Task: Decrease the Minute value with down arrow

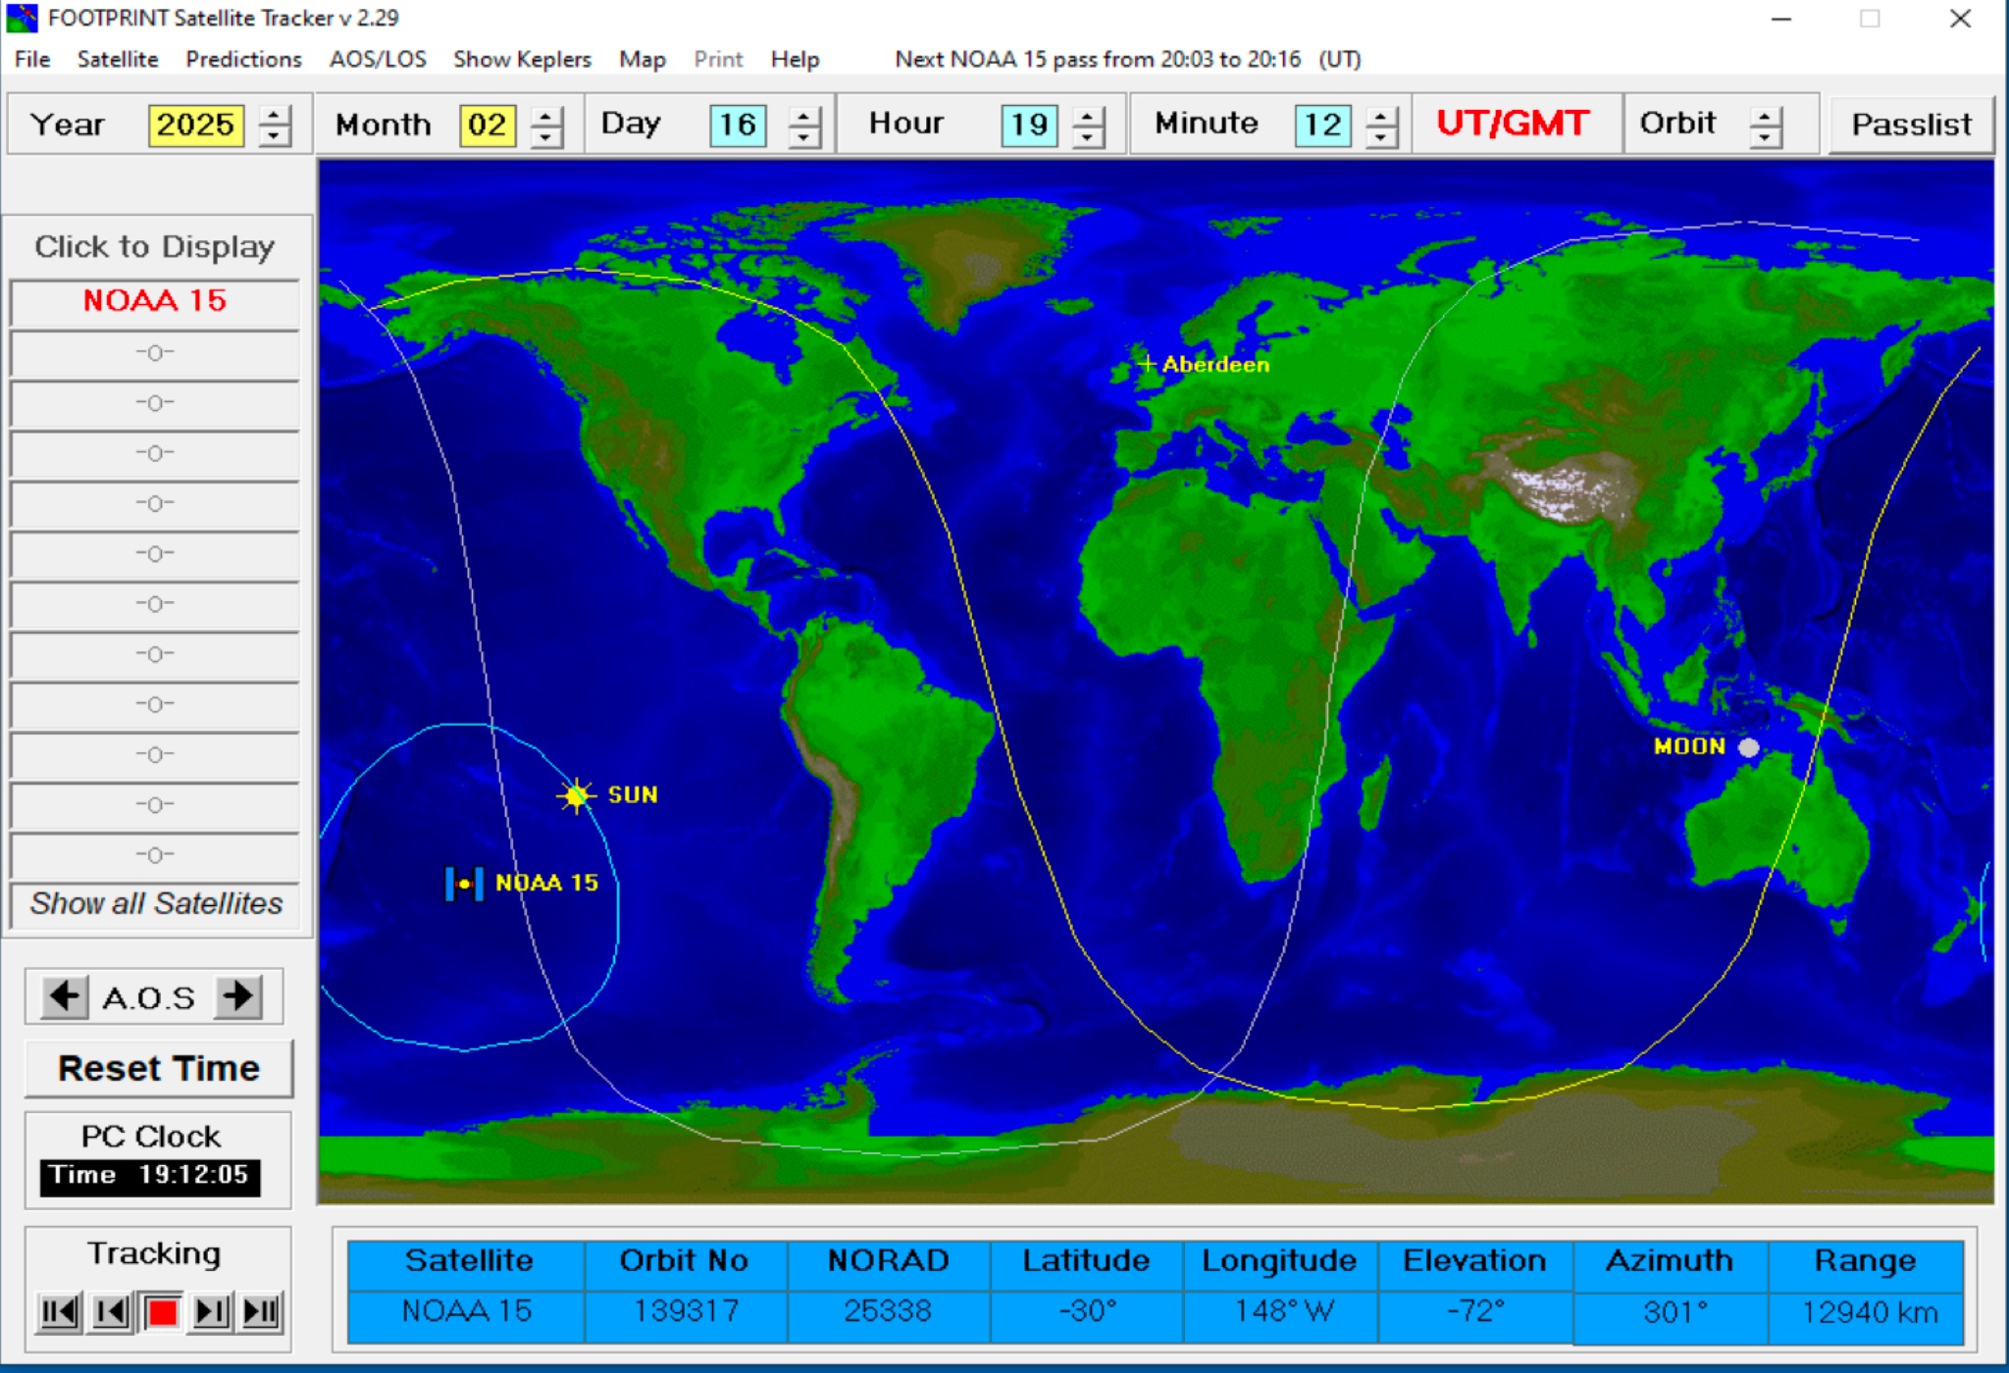Action: click(1381, 136)
